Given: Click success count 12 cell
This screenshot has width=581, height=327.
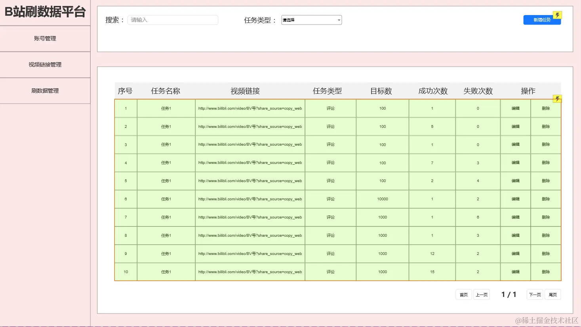Looking at the screenshot, I should pyautogui.click(x=432, y=254).
